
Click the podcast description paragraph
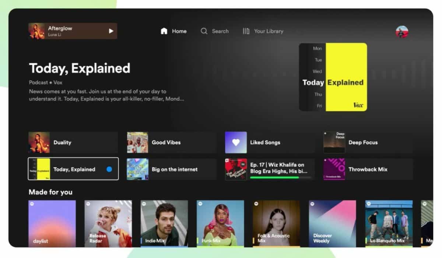click(x=106, y=95)
